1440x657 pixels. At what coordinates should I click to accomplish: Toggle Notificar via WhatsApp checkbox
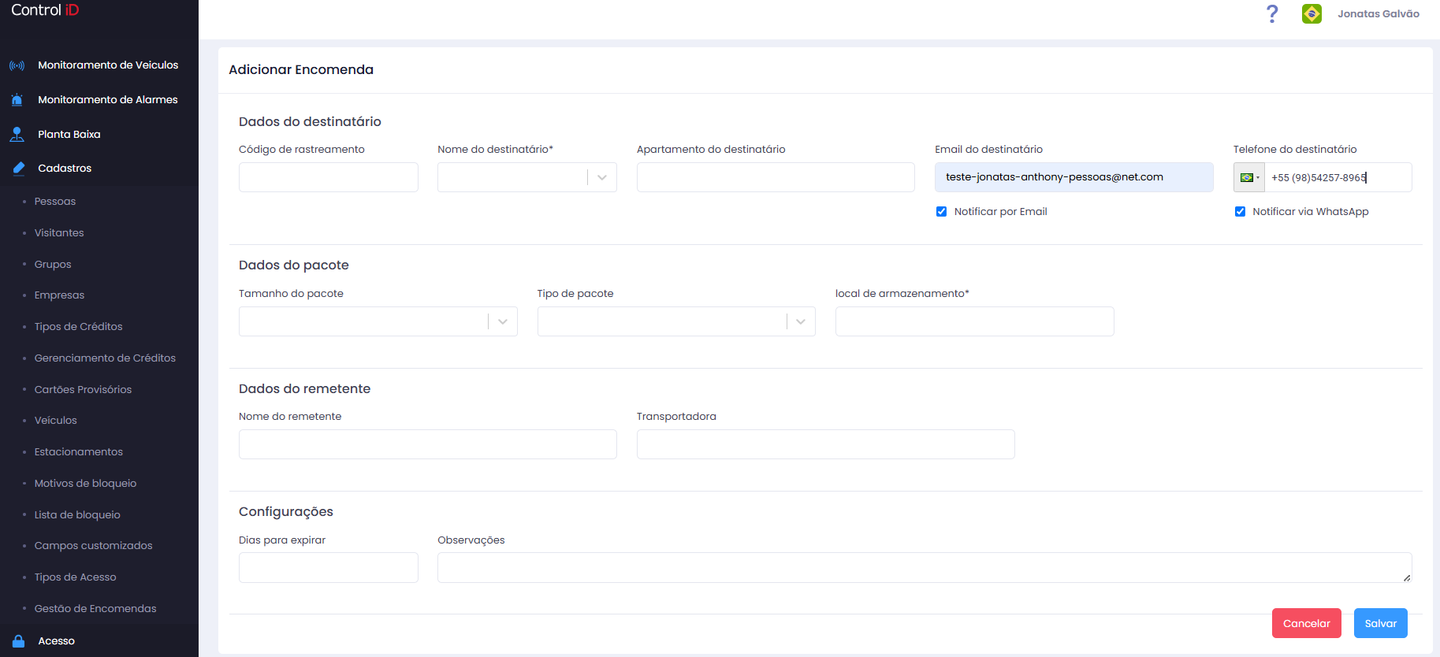tap(1240, 211)
